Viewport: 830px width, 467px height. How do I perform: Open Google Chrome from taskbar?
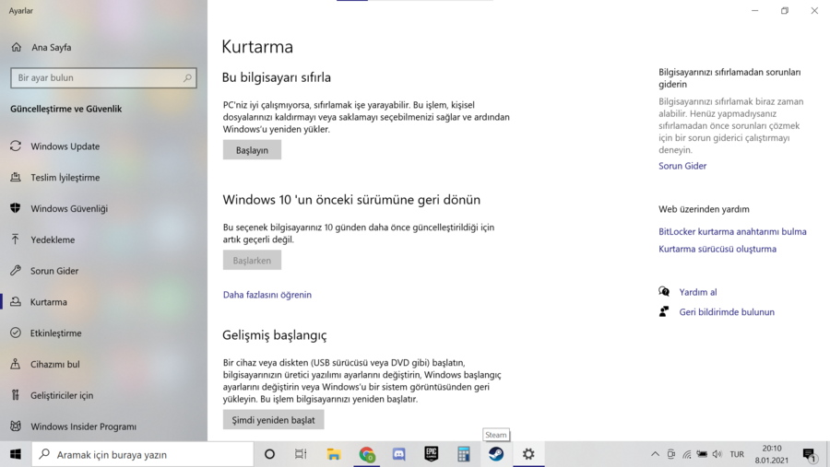pyautogui.click(x=366, y=454)
